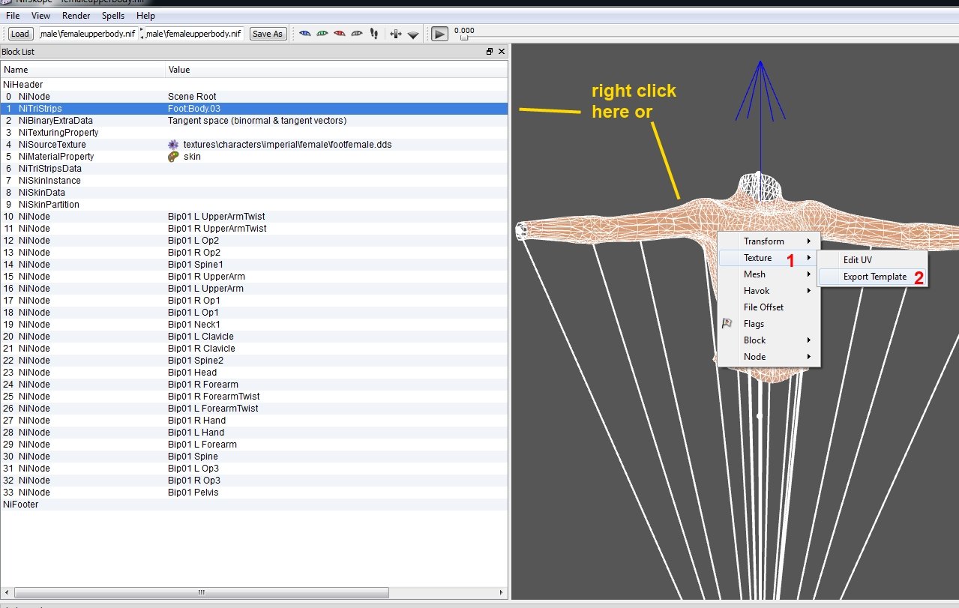The image size is (959, 608).
Task: Click the flag icon in the context menu
Action: point(727,324)
